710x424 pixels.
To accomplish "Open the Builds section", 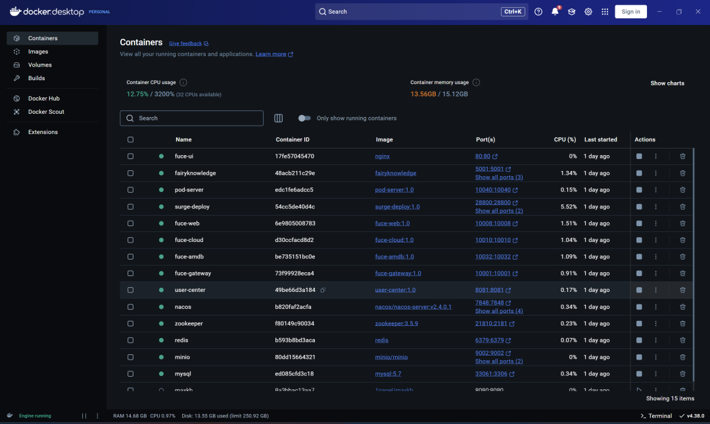I will 53,78.
